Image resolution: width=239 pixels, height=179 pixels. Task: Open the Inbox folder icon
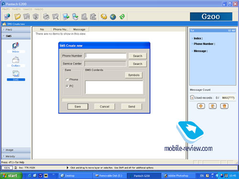16,46
